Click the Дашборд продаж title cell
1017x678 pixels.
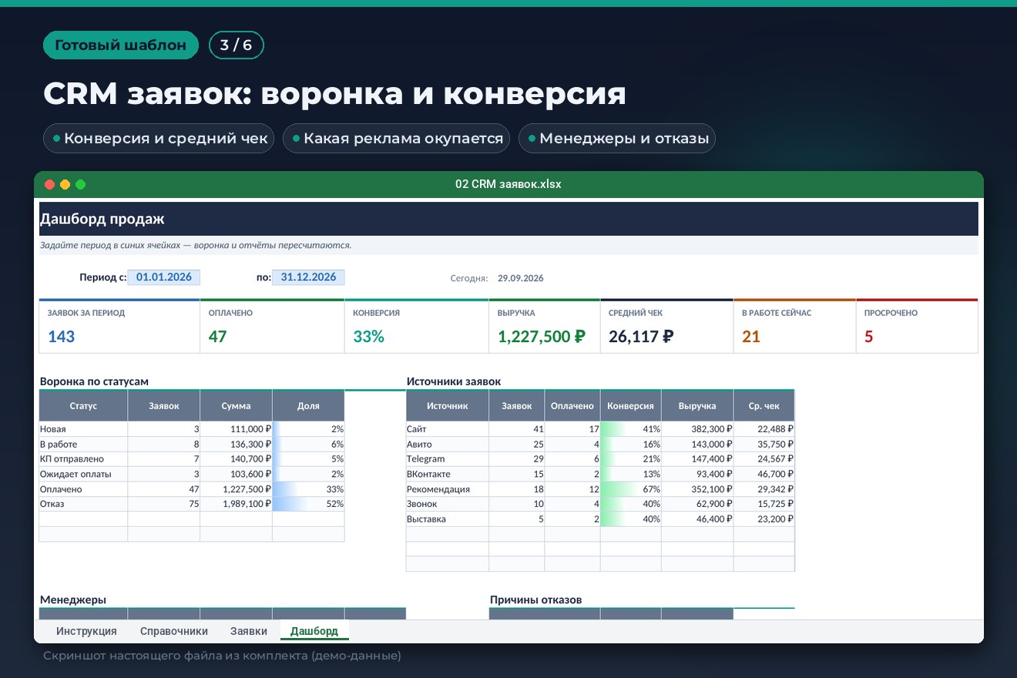point(509,219)
